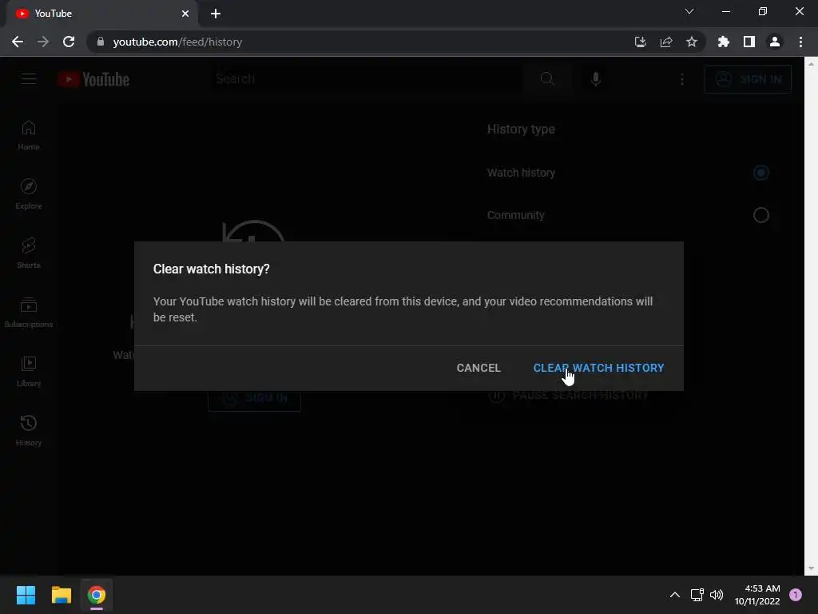Open a new tab with the plus button
The height and width of the screenshot is (614, 818).
point(216,14)
